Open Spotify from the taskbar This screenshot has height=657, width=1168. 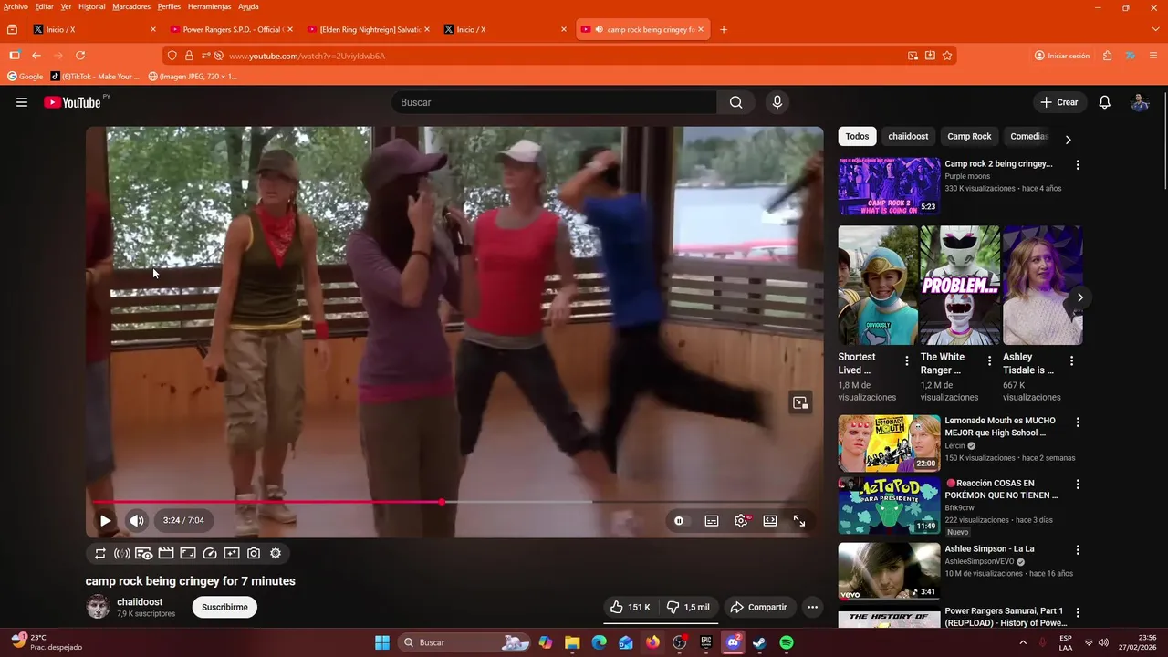[787, 642]
